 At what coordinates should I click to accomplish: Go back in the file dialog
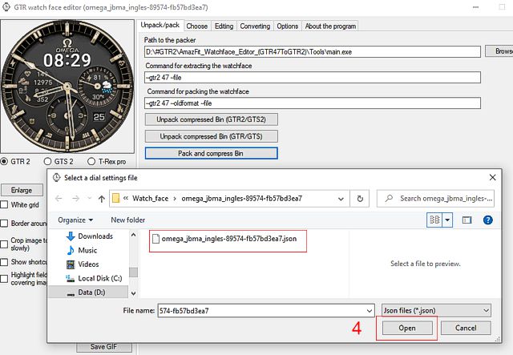pos(59,199)
